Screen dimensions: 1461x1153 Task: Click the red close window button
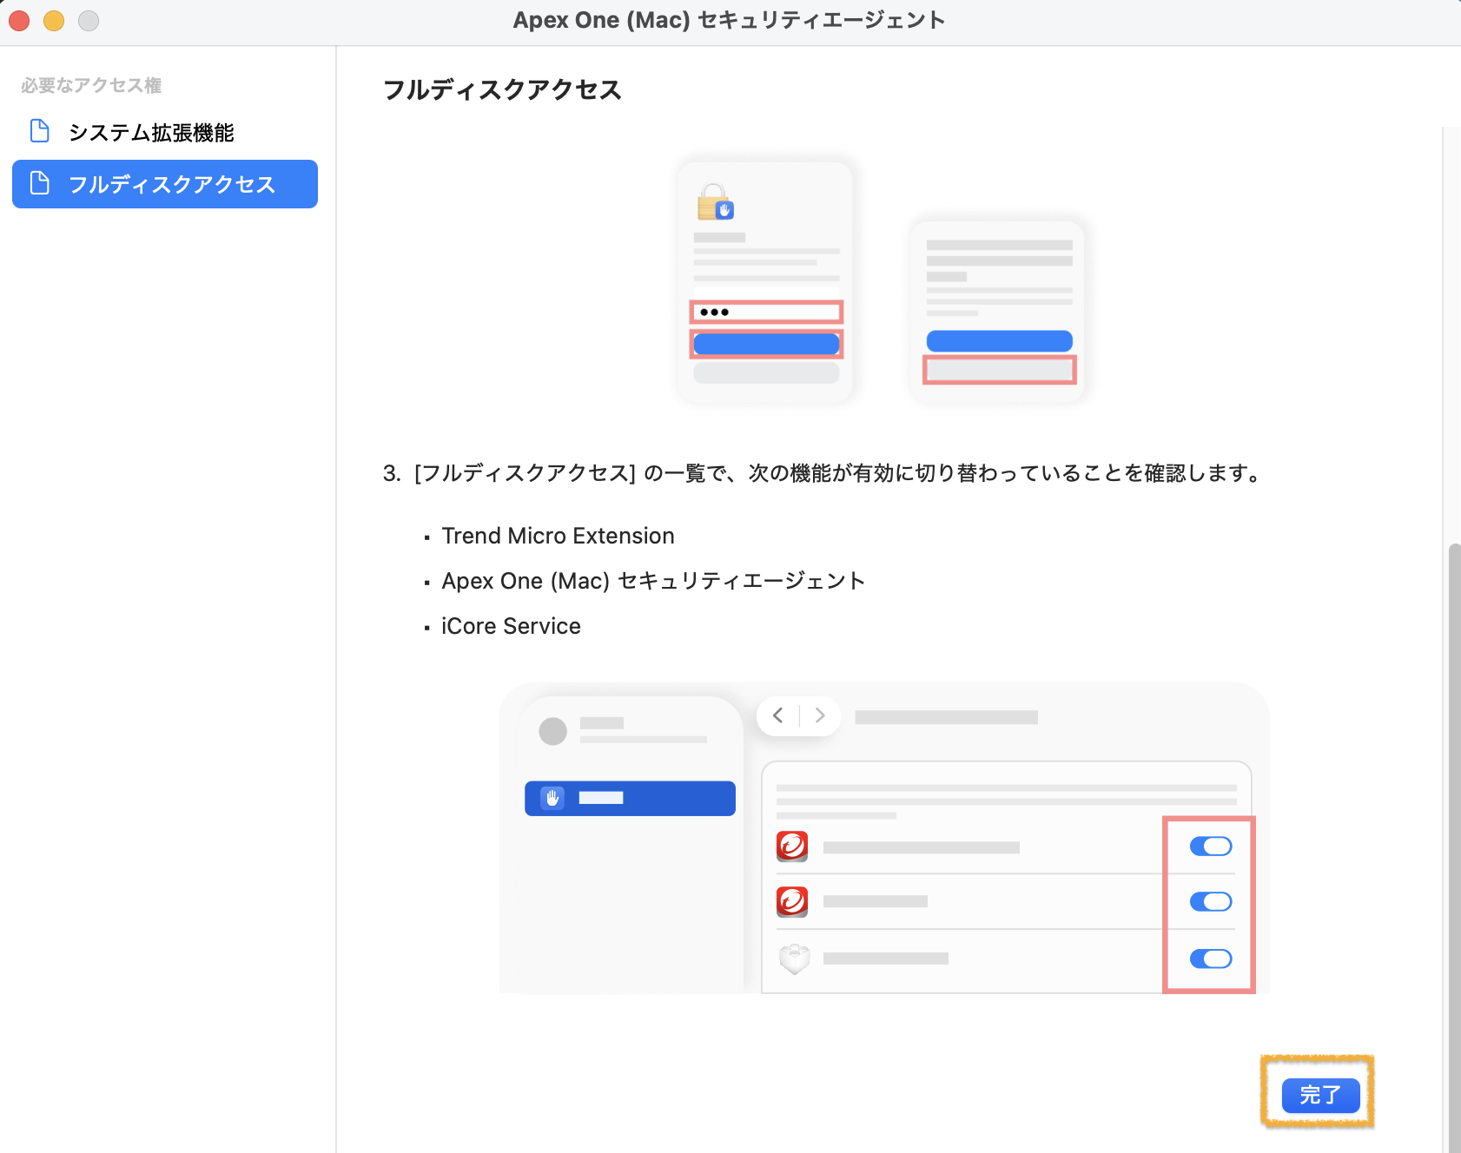(19, 20)
